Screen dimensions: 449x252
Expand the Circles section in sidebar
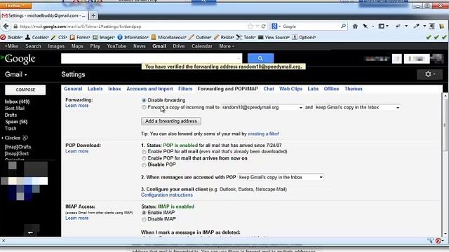coord(3,138)
